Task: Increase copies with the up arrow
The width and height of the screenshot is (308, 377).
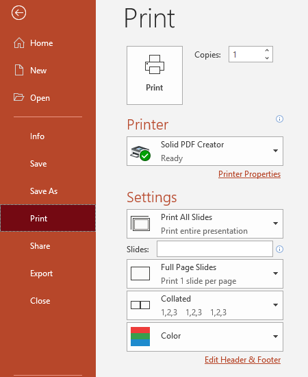Action: click(267, 51)
